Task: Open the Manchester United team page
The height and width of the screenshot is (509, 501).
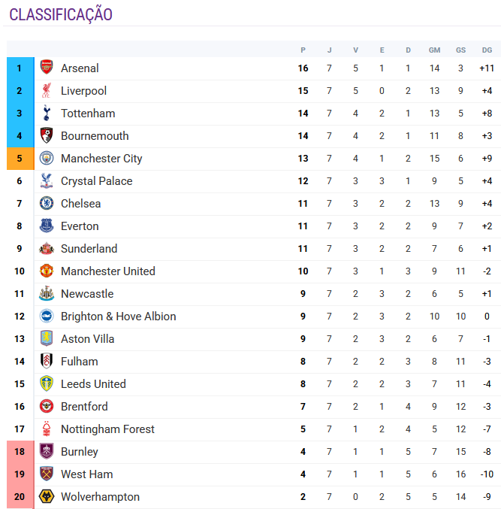Action: 107,271
